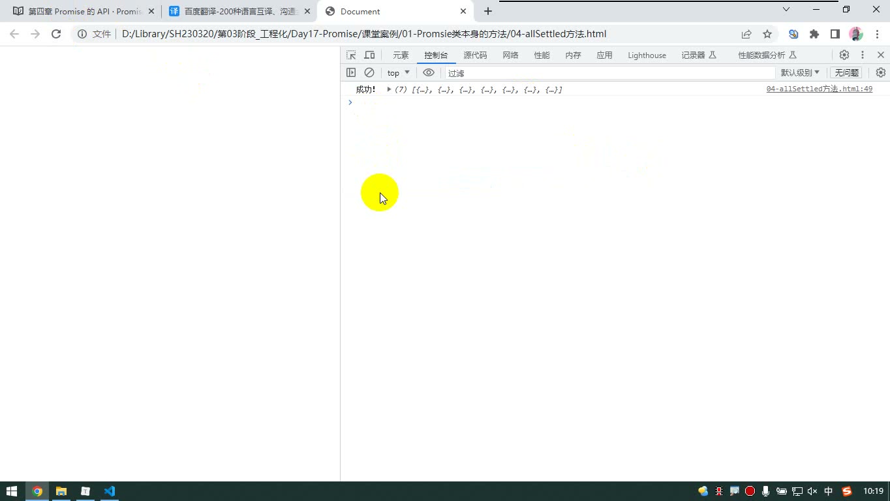Screen dimensions: 890x501
Task: Focus the 过滤 console filter field
Action: [x=610, y=73]
